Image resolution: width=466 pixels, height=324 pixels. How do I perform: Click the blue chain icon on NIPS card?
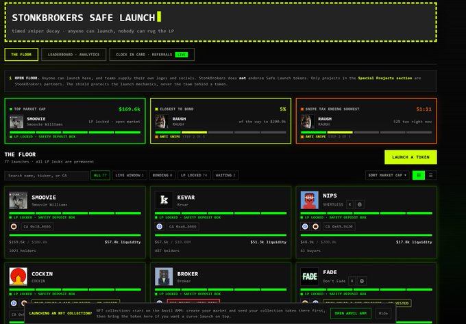(305, 227)
